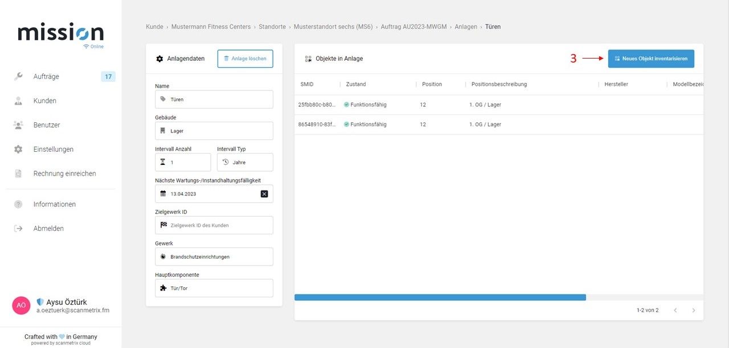Sort by the Zustand column header
Screen dimensions: 729x348
356,84
